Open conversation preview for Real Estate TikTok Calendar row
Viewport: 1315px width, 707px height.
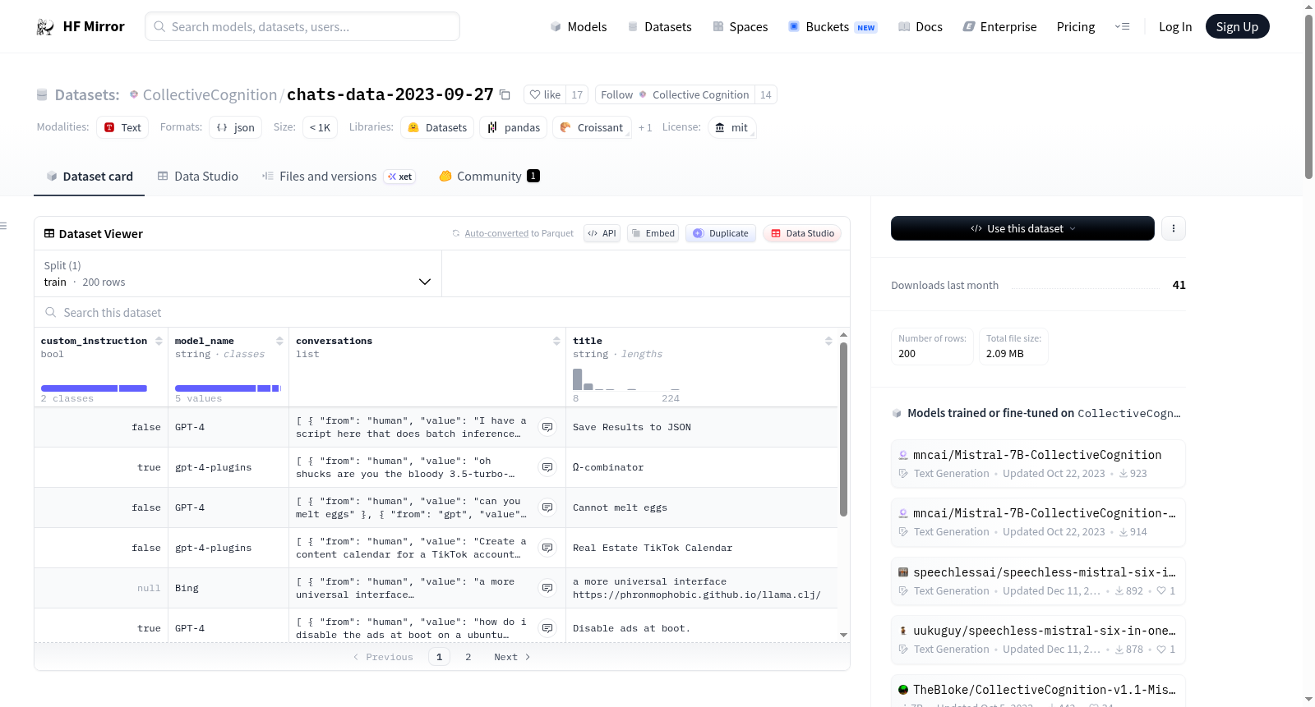click(547, 548)
